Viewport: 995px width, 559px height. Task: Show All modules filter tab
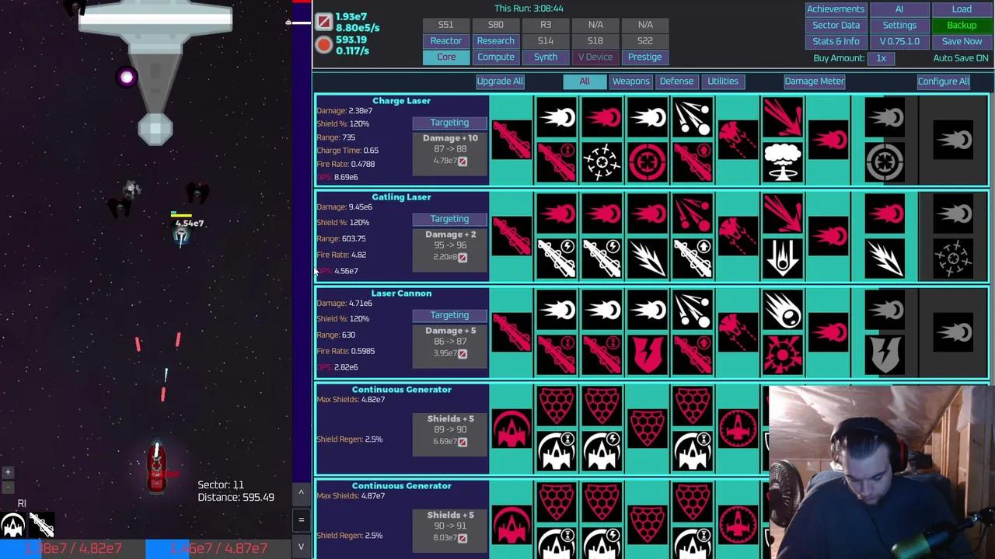[585, 81]
